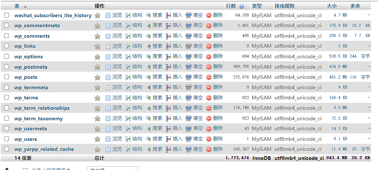Viewport: 378px width, 170px height.
Task: Select wp_commentmeta row checkbox
Action: [6, 25]
